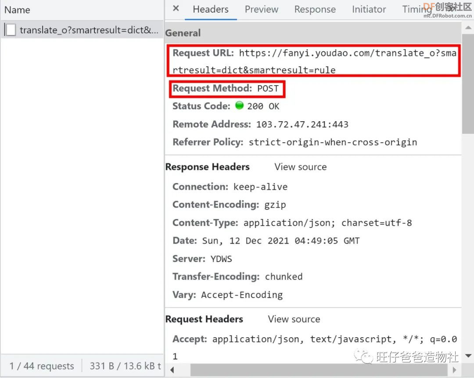Click the vertical scrollbar thumb
The width and height of the screenshot is (474, 378).
click(468, 84)
